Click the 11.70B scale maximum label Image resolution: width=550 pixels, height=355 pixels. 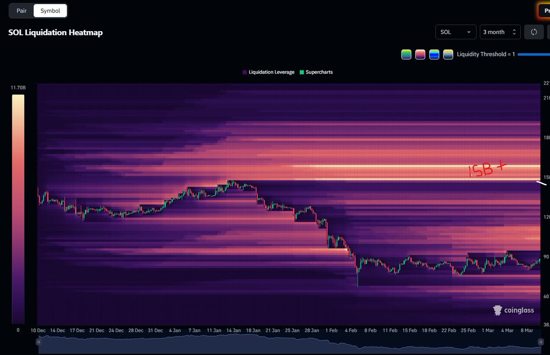pyautogui.click(x=18, y=87)
